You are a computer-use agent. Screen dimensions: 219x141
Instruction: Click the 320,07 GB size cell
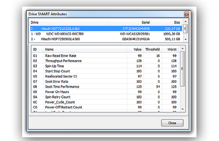173,29
